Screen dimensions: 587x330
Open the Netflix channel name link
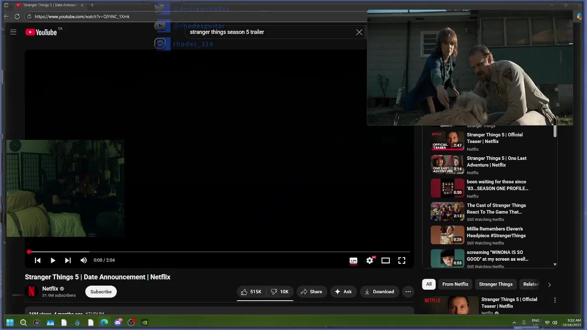point(50,289)
